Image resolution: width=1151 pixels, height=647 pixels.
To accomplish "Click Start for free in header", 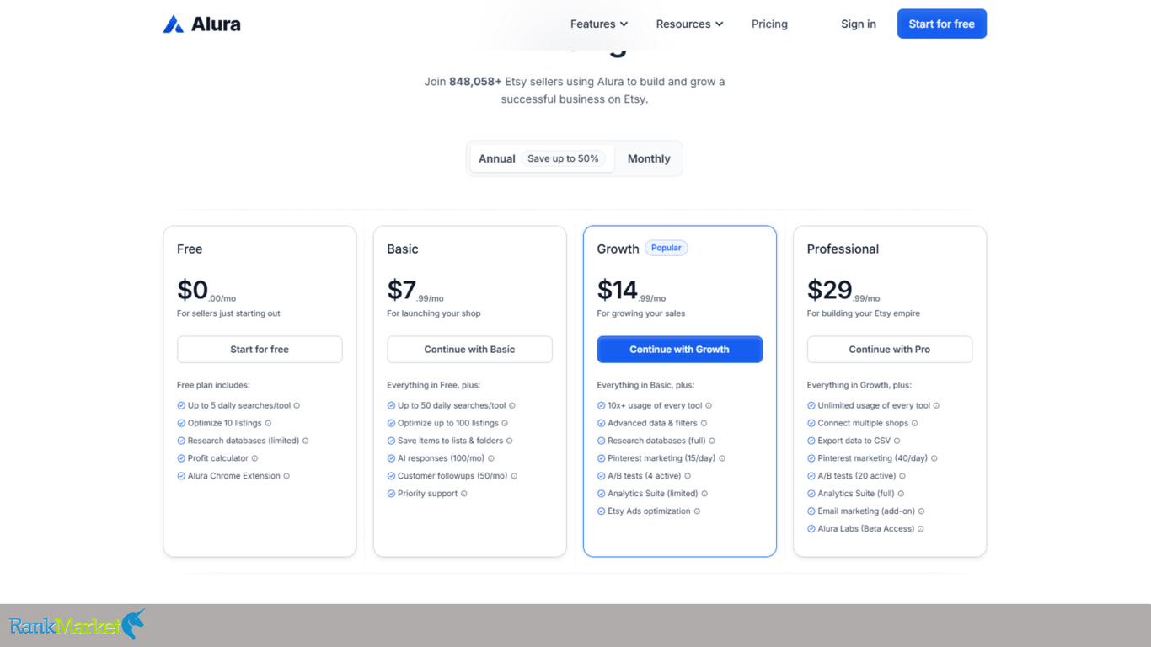I will tap(942, 24).
